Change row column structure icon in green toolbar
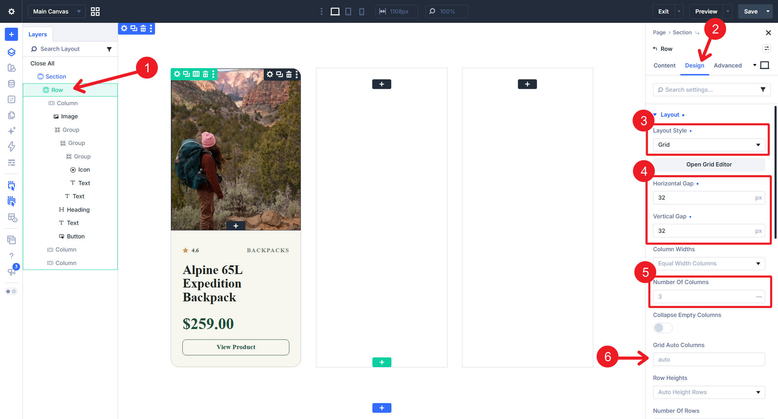The height and width of the screenshot is (419, 778). point(196,74)
